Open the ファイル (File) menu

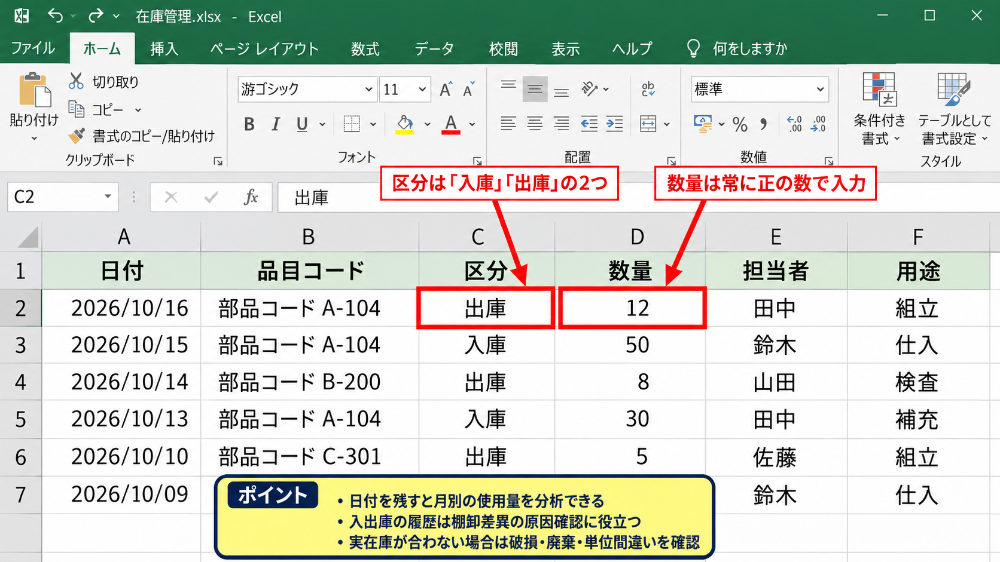pos(33,48)
